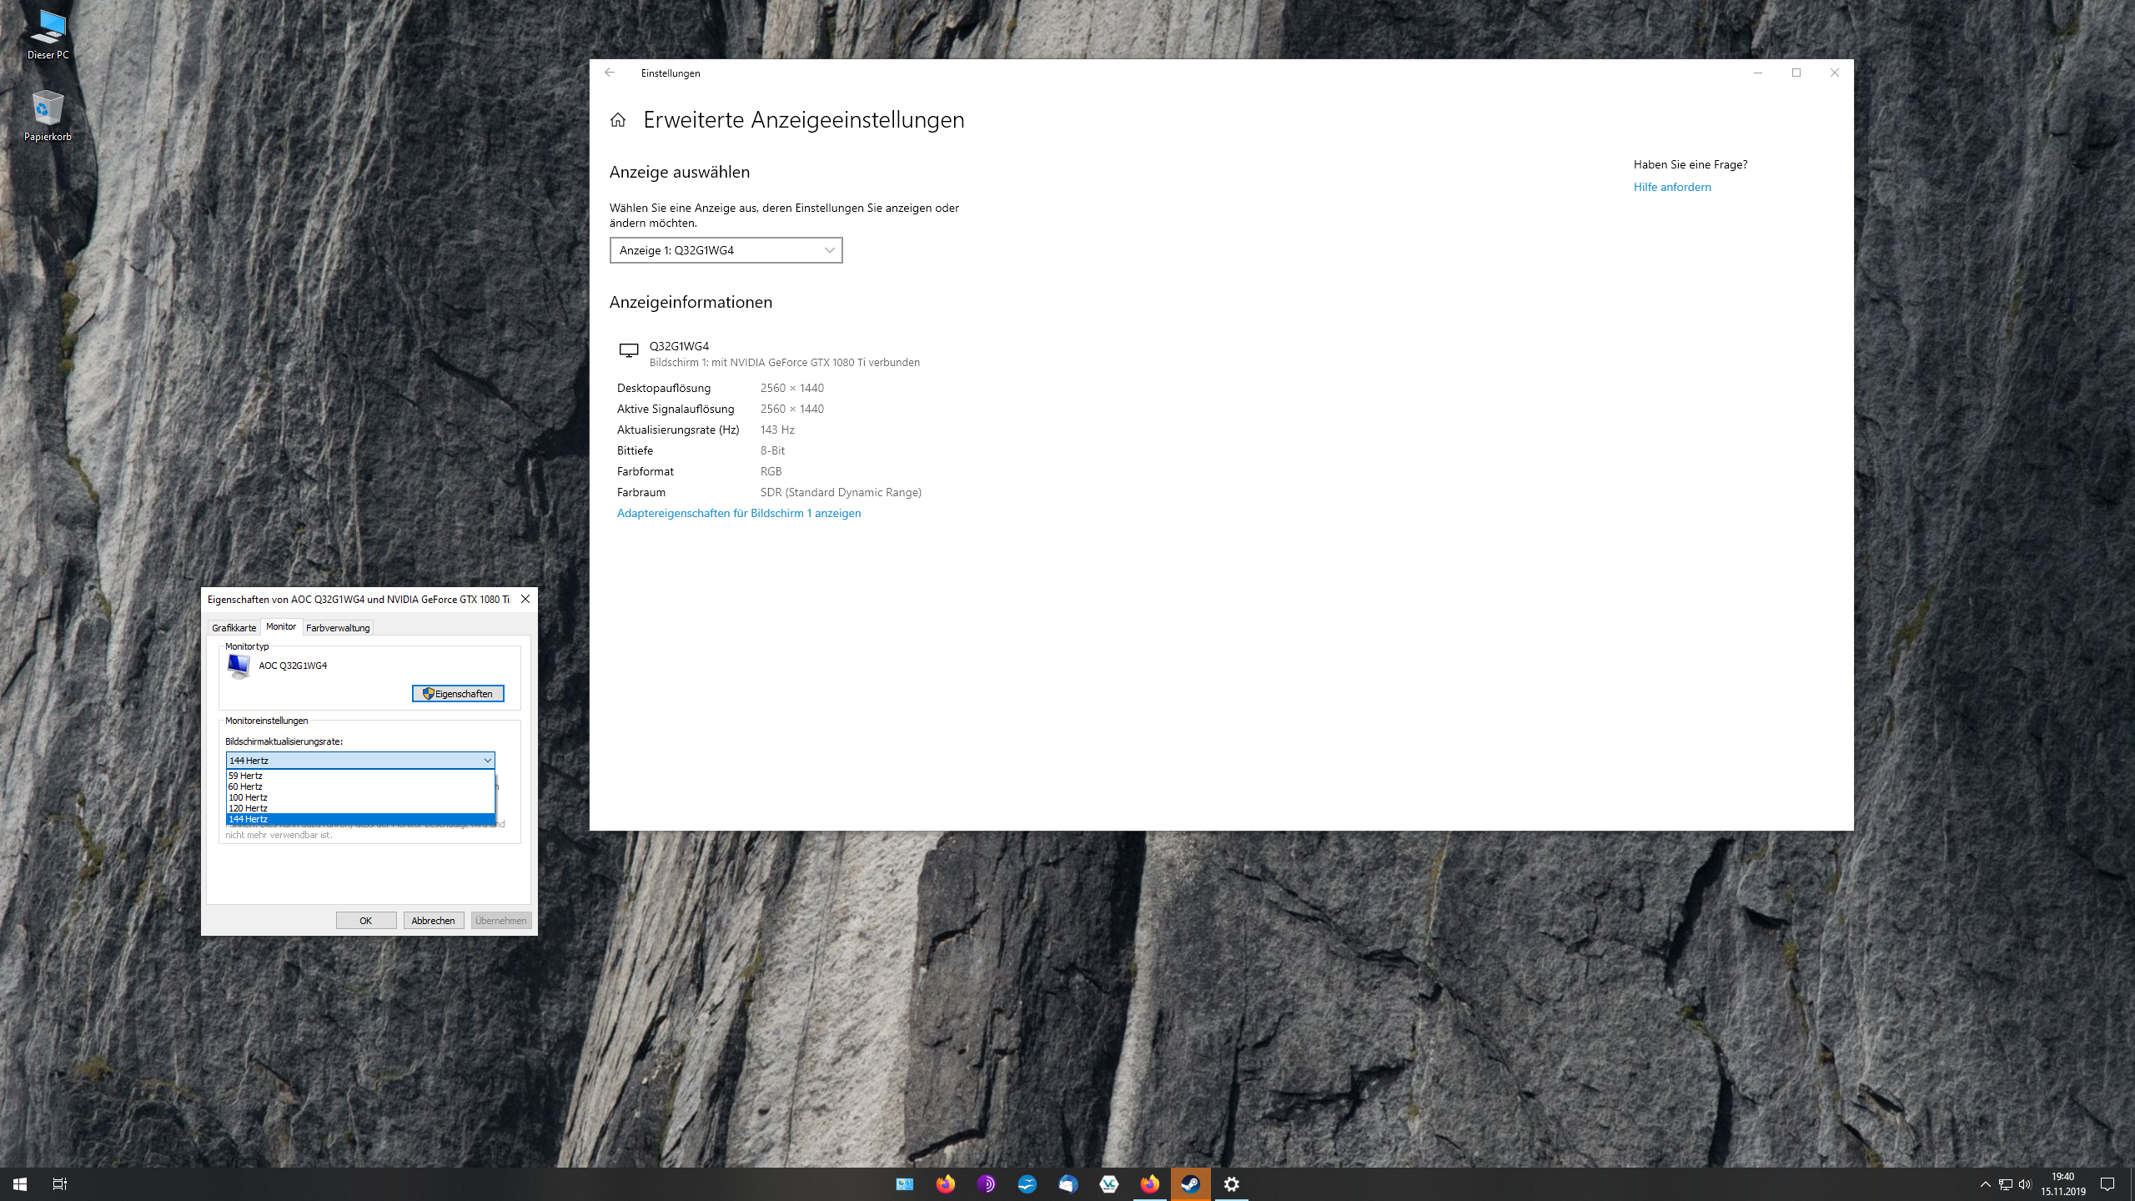The height and width of the screenshot is (1201, 2135).
Task: Launch Thunderbird from the taskbar
Action: (1067, 1183)
